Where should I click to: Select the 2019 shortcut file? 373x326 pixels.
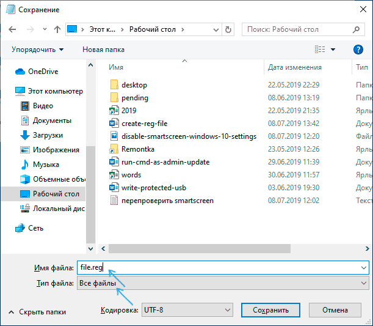[123, 111]
